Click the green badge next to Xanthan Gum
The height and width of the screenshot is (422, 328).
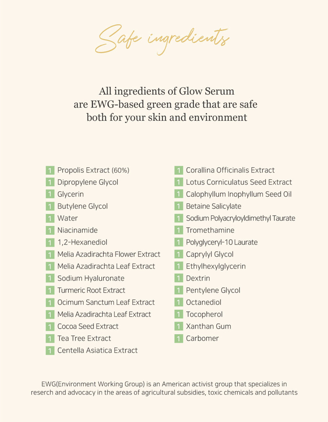(x=178, y=327)
